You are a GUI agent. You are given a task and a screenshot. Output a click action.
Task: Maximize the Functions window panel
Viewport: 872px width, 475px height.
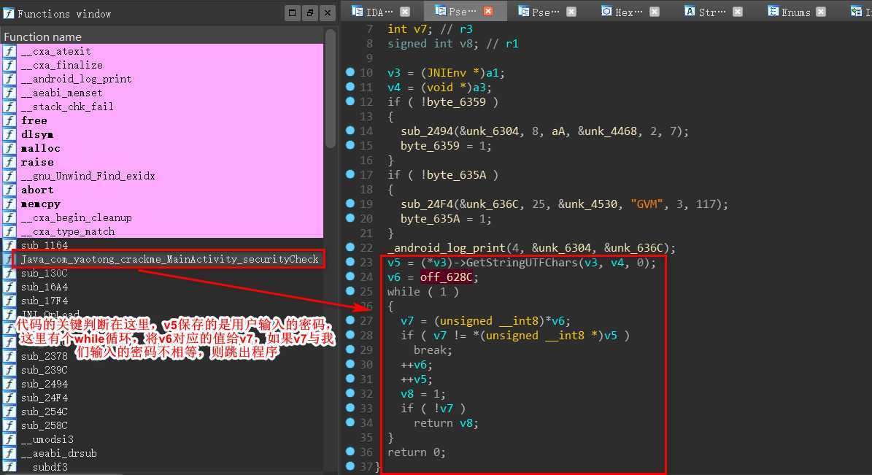[x=293, y=13]
